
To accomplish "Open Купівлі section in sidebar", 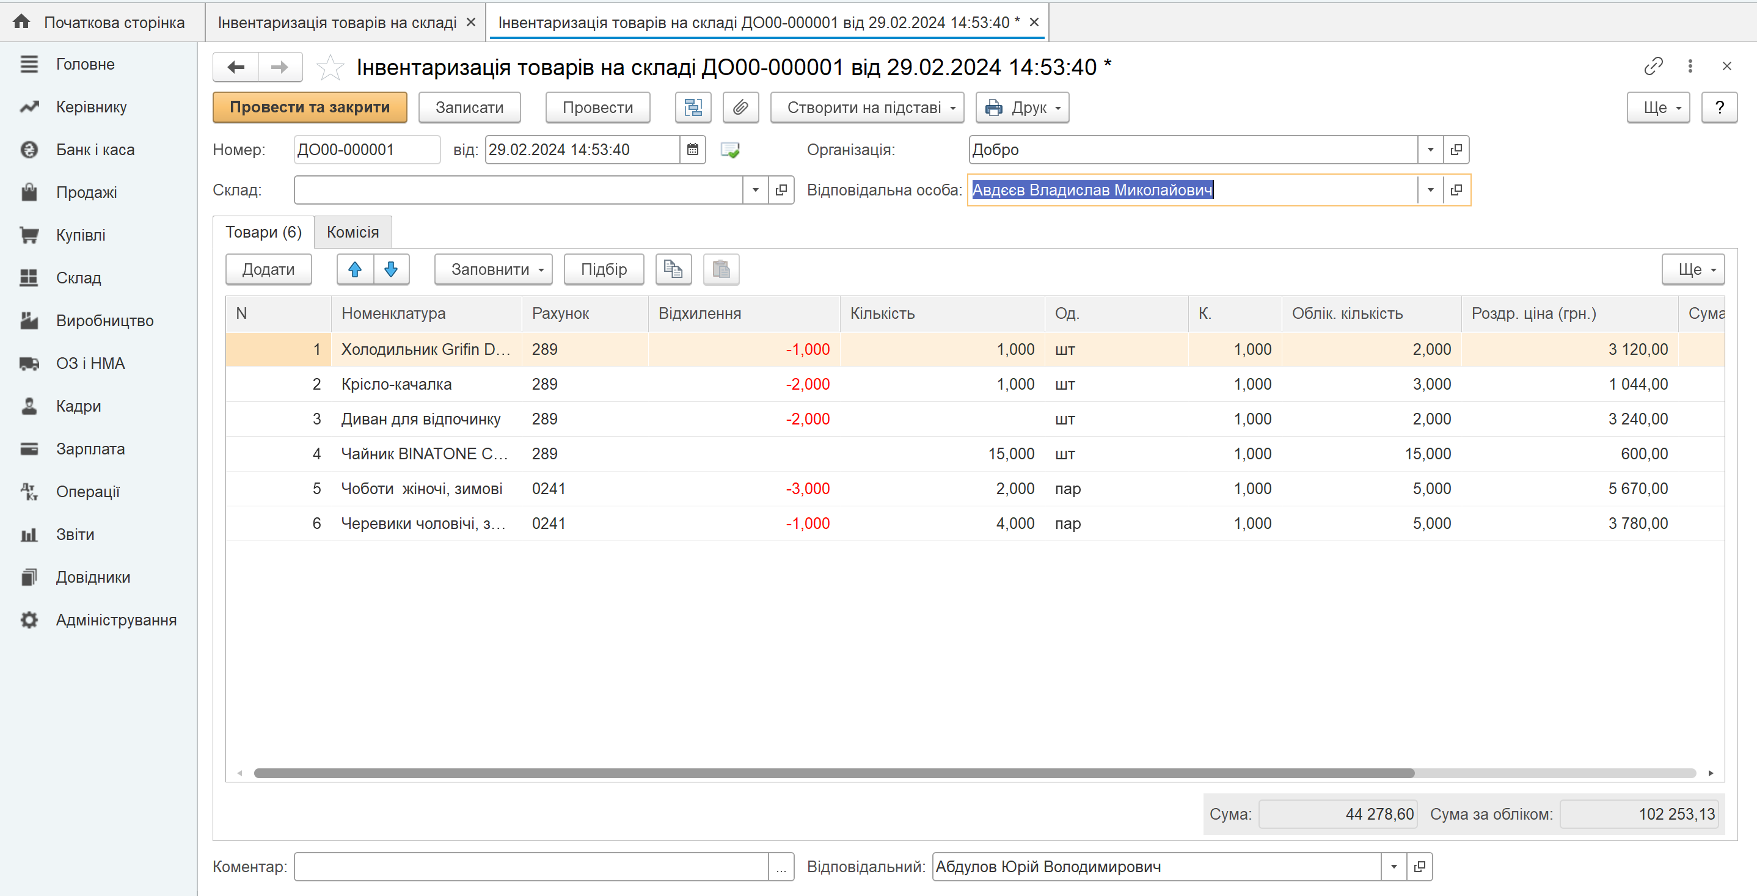I will [81, 235].
